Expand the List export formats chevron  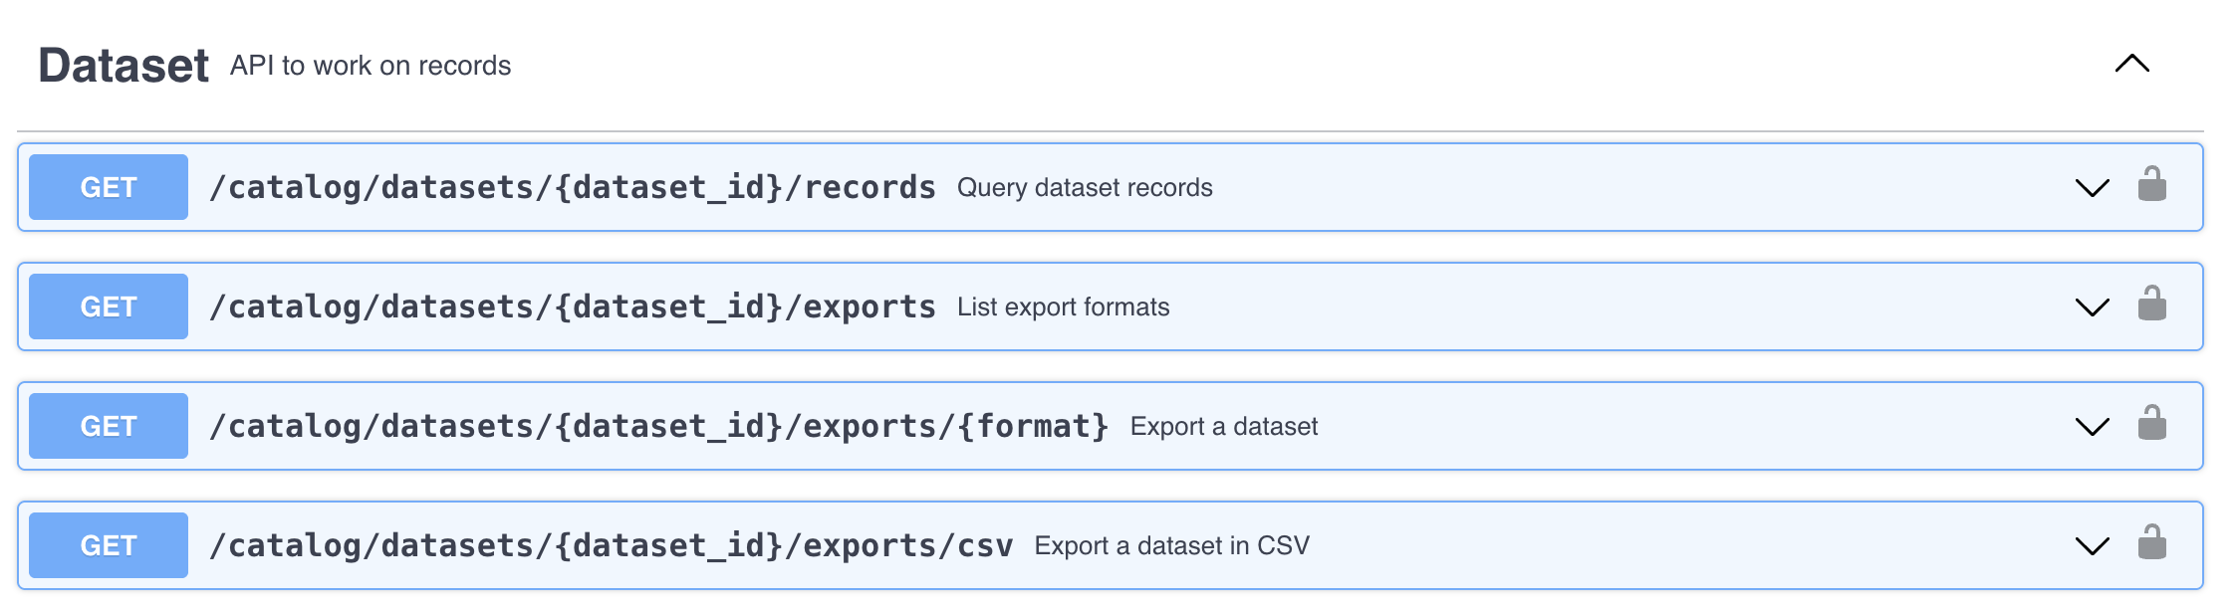[2092, 307]
